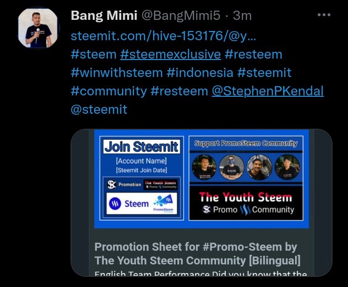Click the English Team Performance preview description

pyautogui.click(x=201, y=273)
